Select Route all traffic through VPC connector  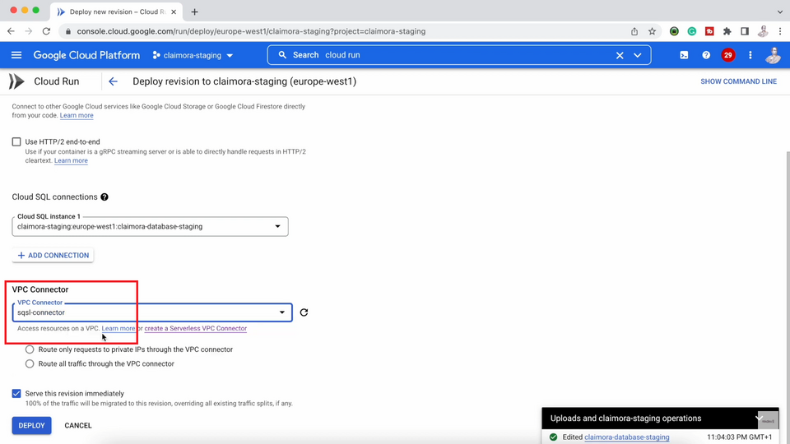coord(30,364)
